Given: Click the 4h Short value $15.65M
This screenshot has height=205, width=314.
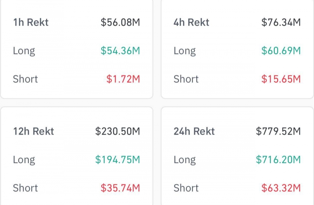Looking at the screenshot, I should click(281, 79).
